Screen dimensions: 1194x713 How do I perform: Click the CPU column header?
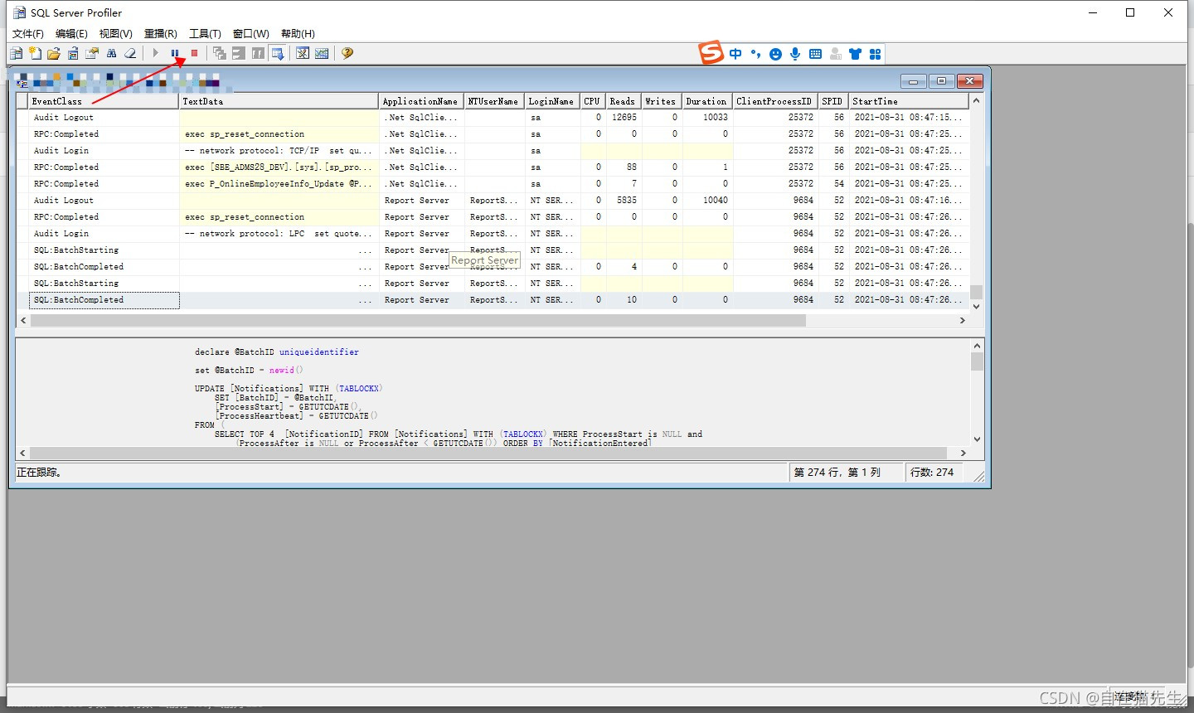[594, 101]
